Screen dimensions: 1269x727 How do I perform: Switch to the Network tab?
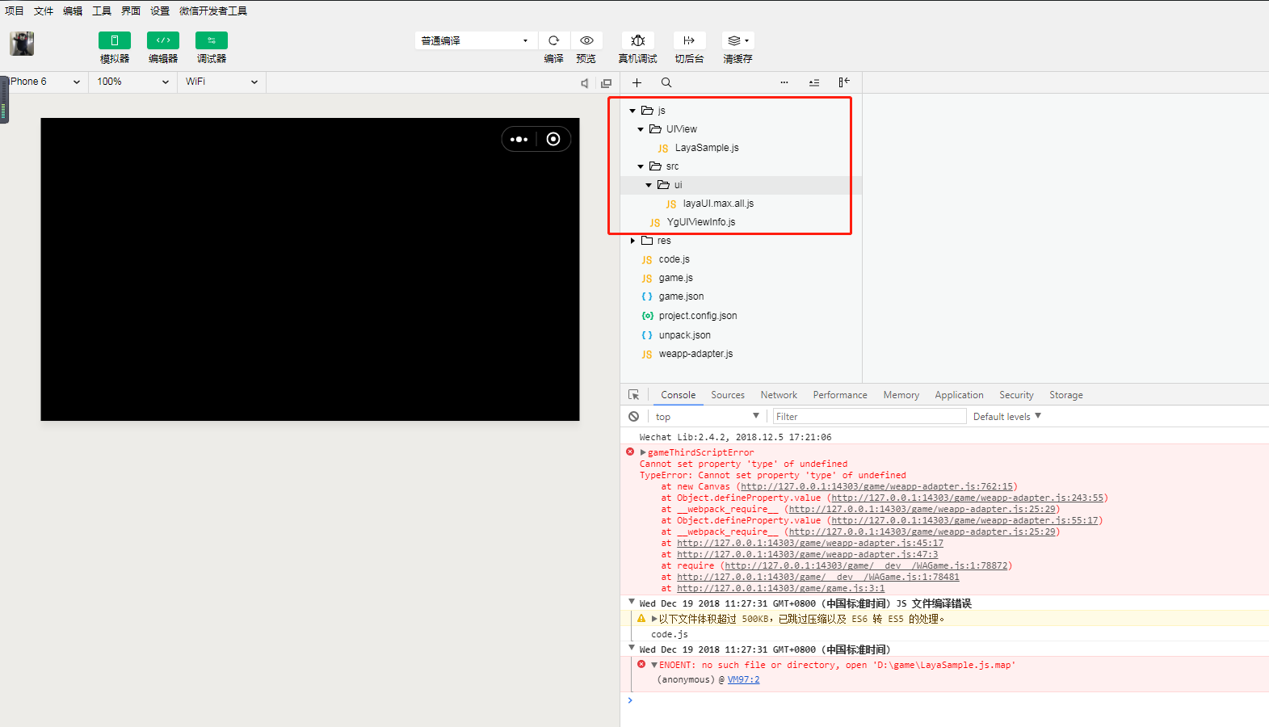[778, 395]
